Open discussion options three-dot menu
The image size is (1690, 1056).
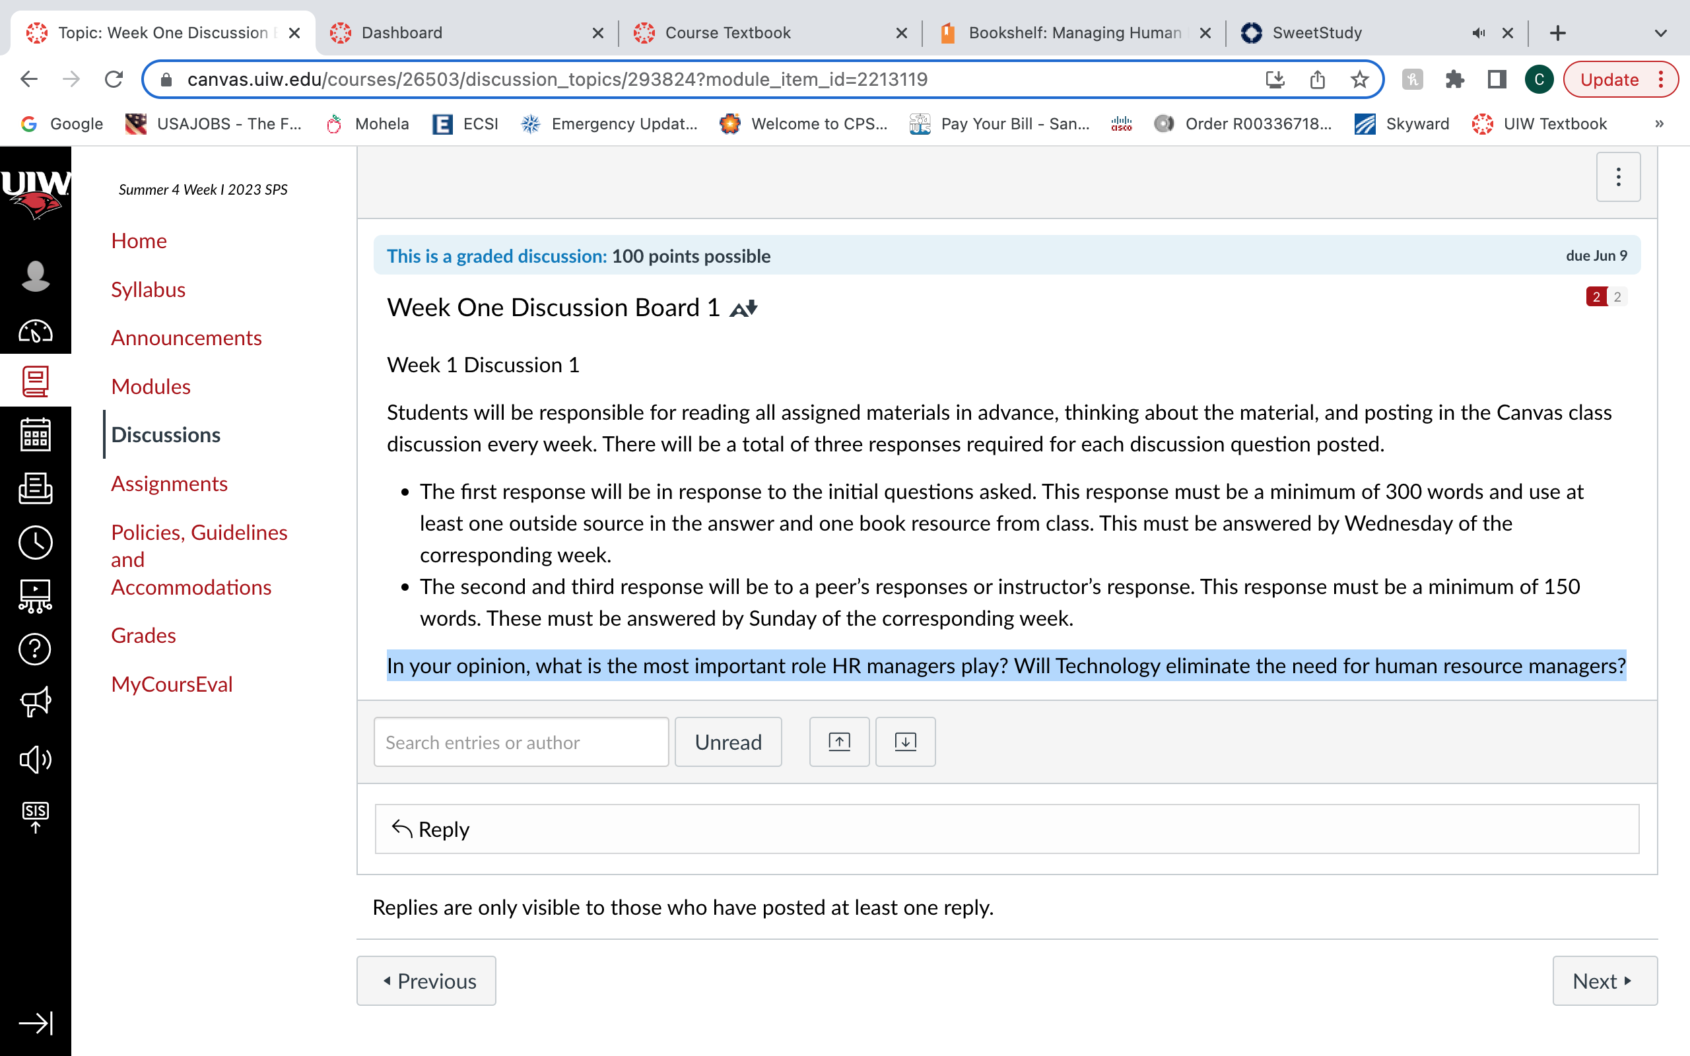(x=1618, y=177)
